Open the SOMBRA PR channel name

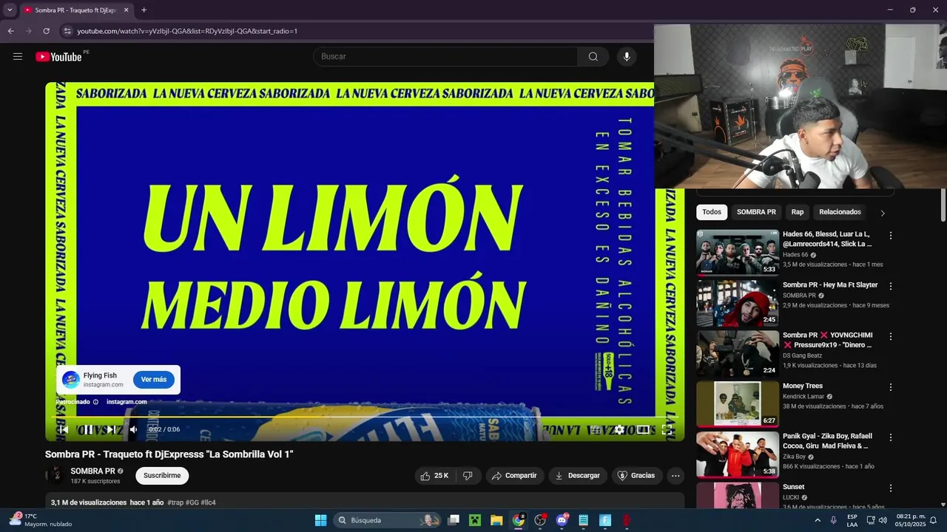[x=92, y=471]
